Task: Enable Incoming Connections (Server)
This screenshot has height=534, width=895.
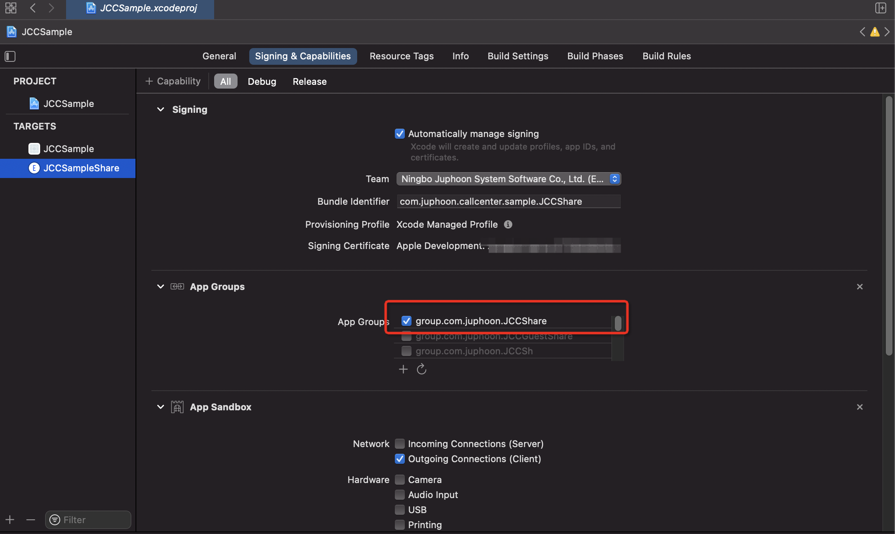Action: 400,444
